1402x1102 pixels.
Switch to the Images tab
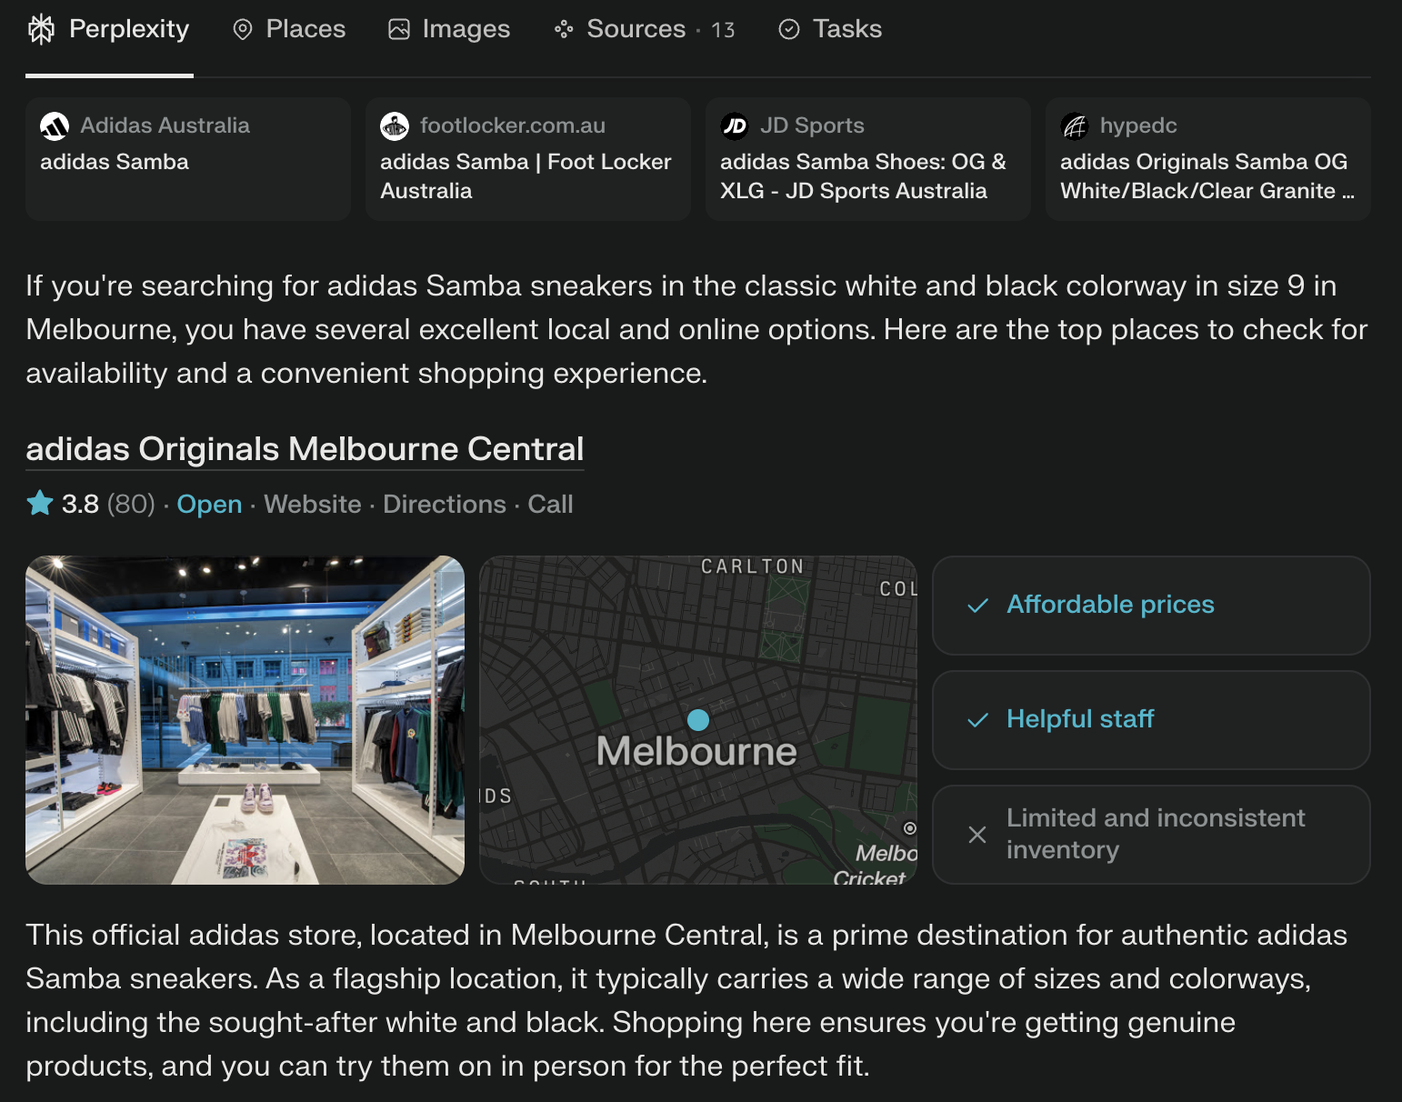click(x=449, y=29)
